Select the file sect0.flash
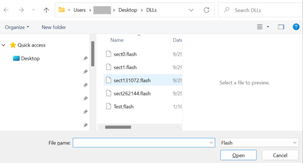Screen dimensions: 303x163 point(125,54)
